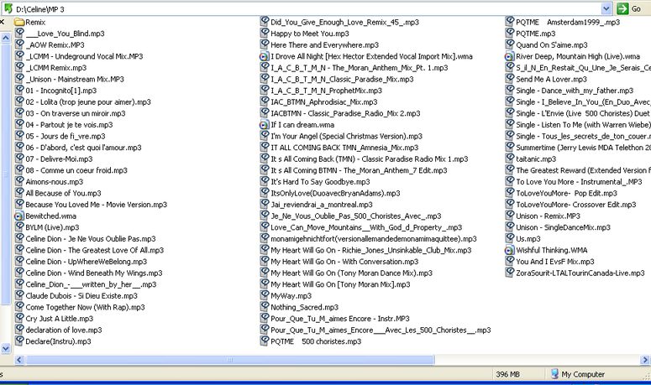Click the side pane scroll down arrow
The height and width of the screenshot is (385, 651).
point(5,349)
